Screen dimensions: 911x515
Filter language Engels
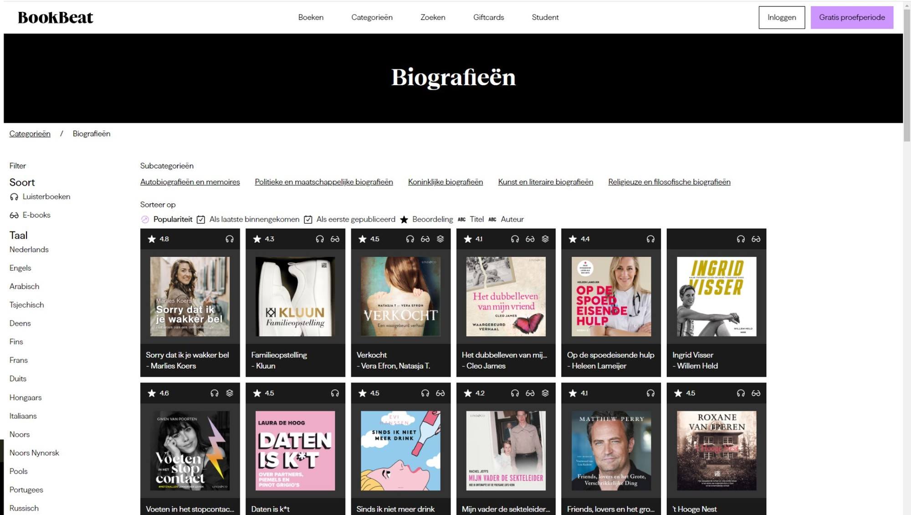tap(20, 268)
